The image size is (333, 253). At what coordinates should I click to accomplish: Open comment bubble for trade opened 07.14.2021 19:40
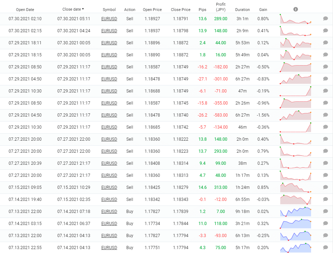325,199
